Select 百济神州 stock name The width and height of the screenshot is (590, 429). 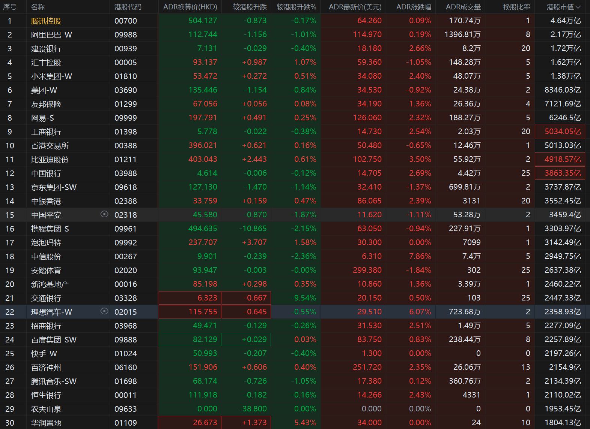(x=46, y=368)
